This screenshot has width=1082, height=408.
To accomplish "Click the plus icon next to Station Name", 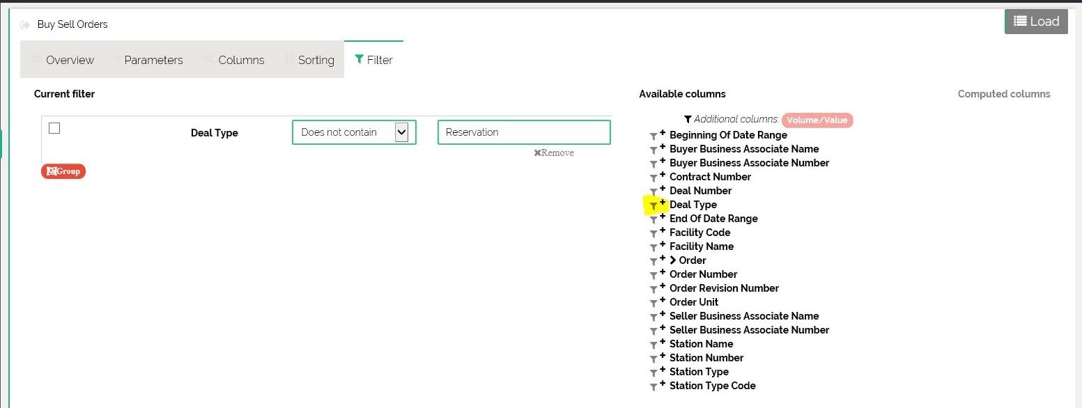I will tap(663, 341).
